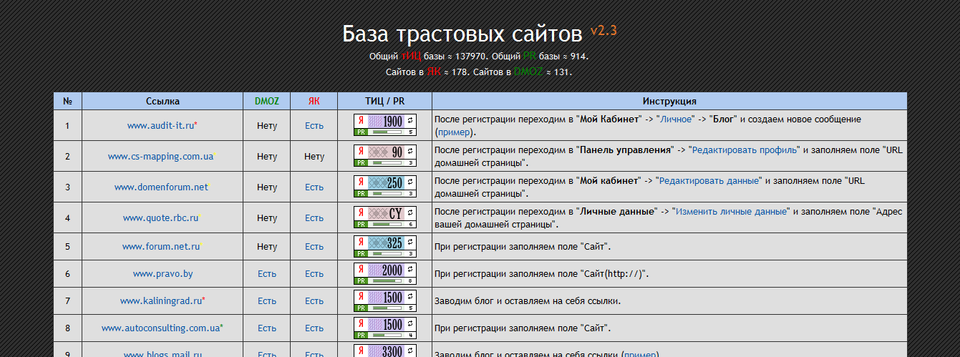The width and height of the screenshot is (960, 357).
Task: Click the 'ТИЦ / PR' column header
Action: (384, 102)
